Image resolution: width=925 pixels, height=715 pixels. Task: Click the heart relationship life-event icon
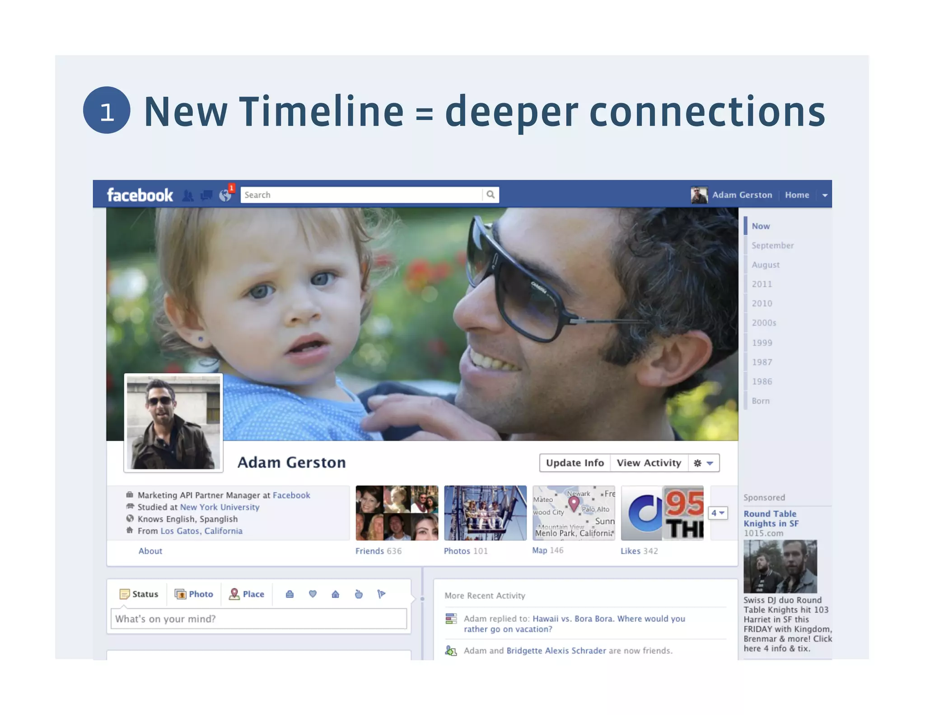[313, 594]
